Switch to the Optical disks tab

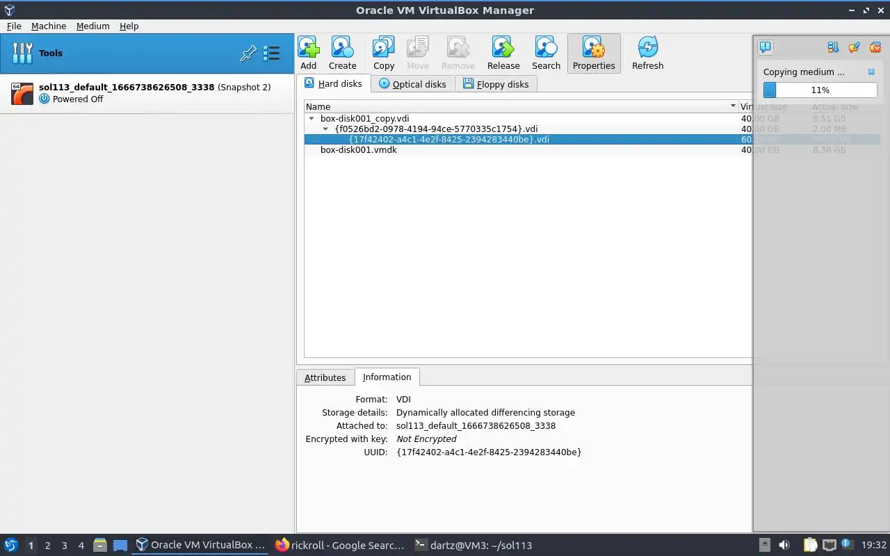(x=413, y=84)
